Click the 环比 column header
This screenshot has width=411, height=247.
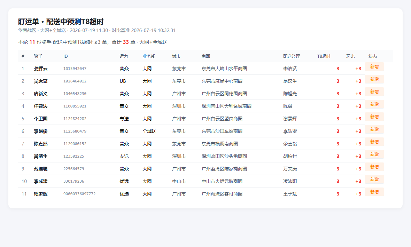tap(350, 56)
